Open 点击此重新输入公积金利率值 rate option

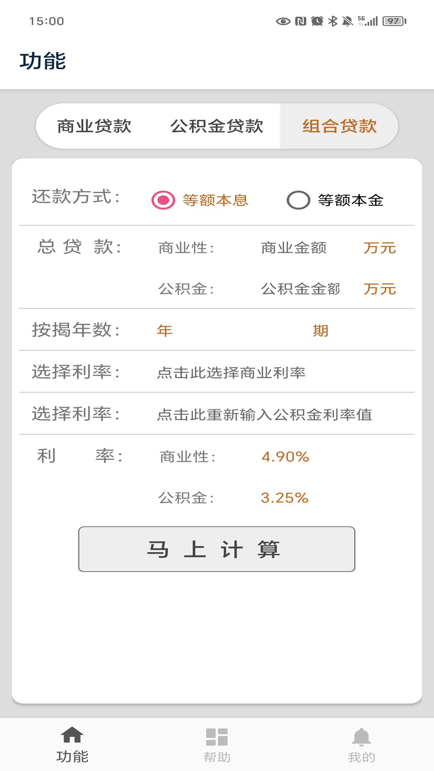pos(264,414)
